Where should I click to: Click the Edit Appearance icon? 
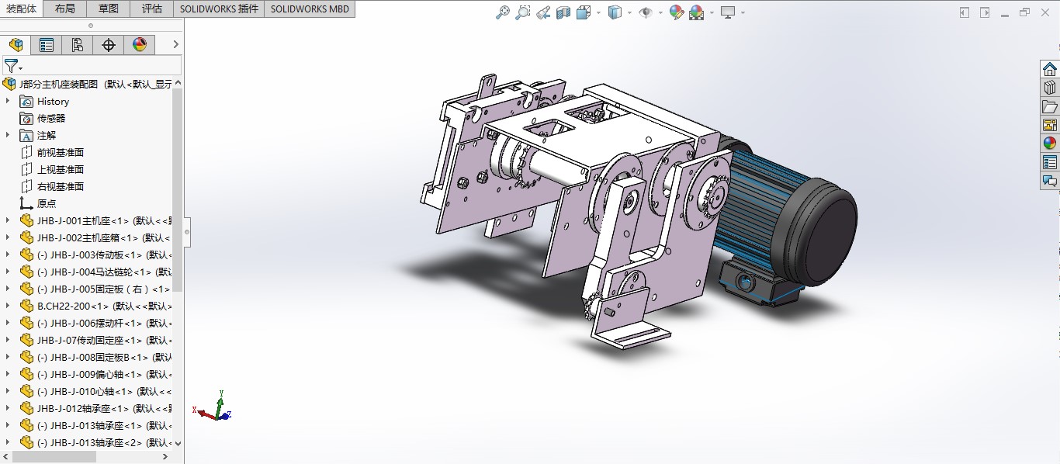tap(677, 12)
